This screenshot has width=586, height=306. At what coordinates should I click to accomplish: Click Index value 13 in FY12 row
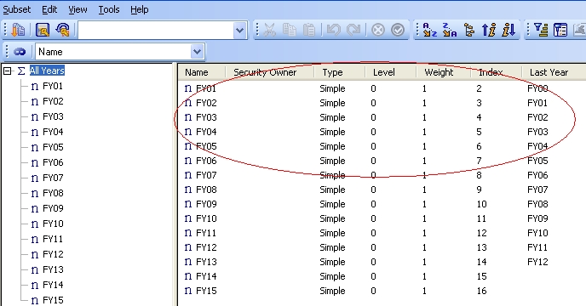(481, 248)
